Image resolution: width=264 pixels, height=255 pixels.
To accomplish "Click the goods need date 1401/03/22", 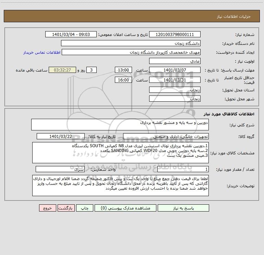I will [61, 136].
